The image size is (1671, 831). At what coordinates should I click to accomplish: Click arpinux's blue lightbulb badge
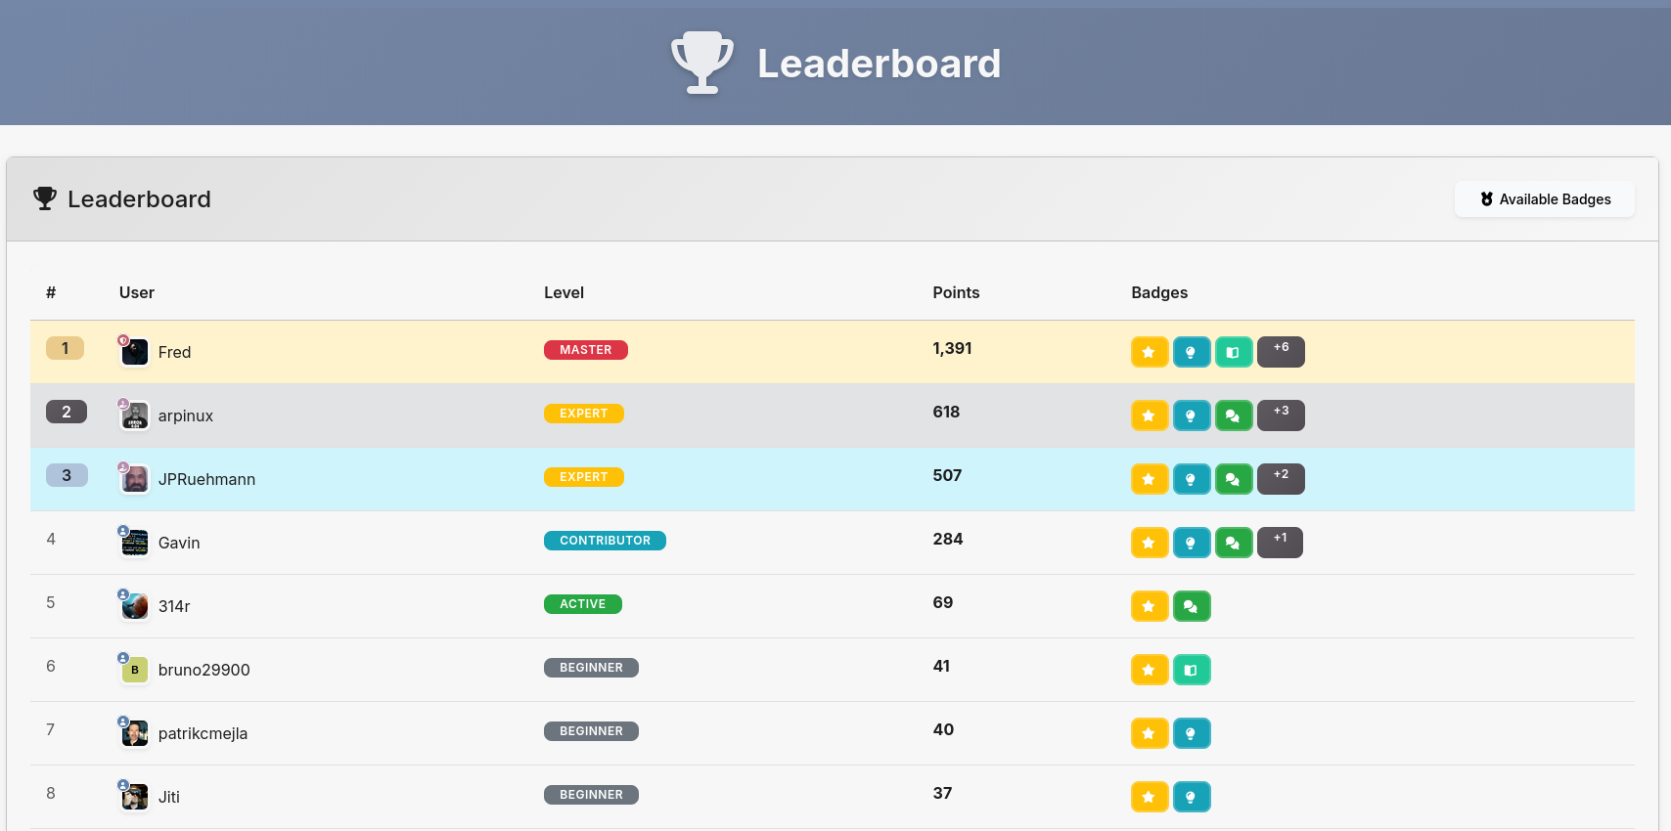(x=1192, y=415)
